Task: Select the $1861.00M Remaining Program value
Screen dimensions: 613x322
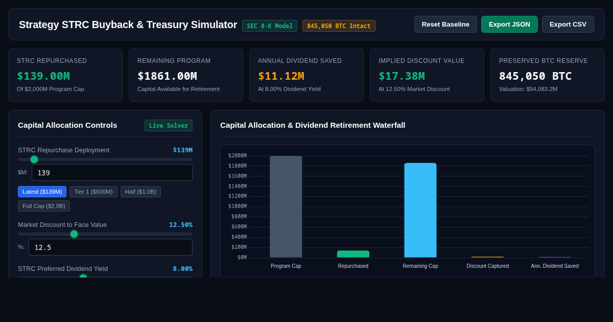Action: tap(167, 76)
